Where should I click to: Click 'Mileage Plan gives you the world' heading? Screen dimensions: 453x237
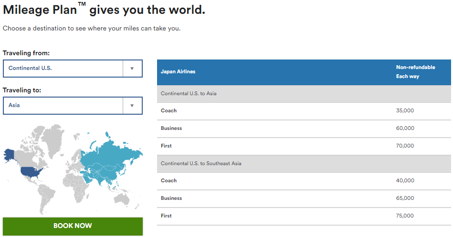click(104, 10)
